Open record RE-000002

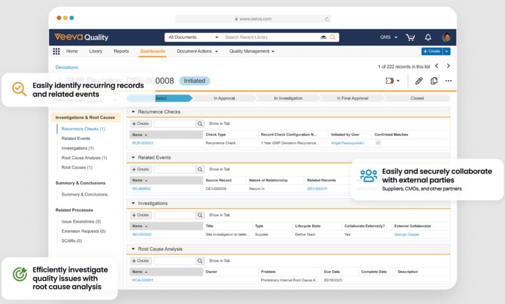[x=142, y=189]
